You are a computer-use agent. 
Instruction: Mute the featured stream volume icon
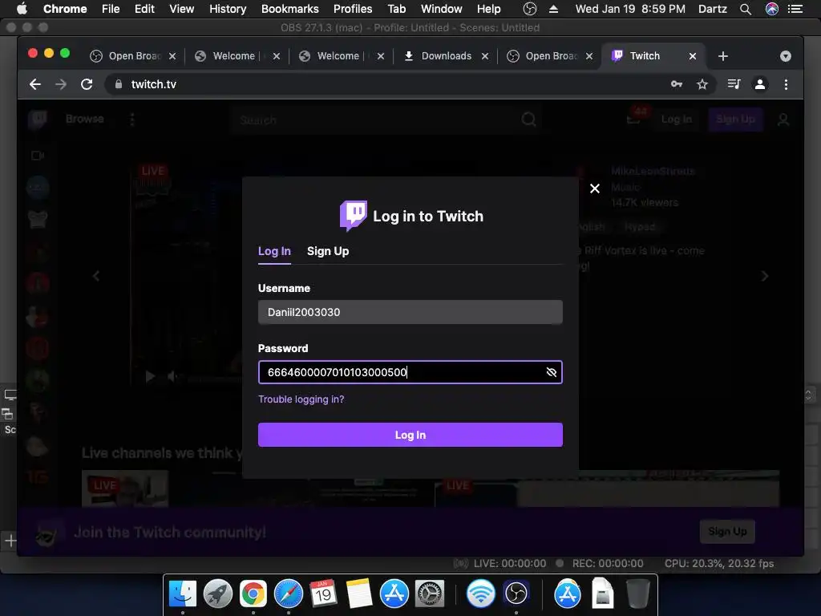tap(172, 376)
